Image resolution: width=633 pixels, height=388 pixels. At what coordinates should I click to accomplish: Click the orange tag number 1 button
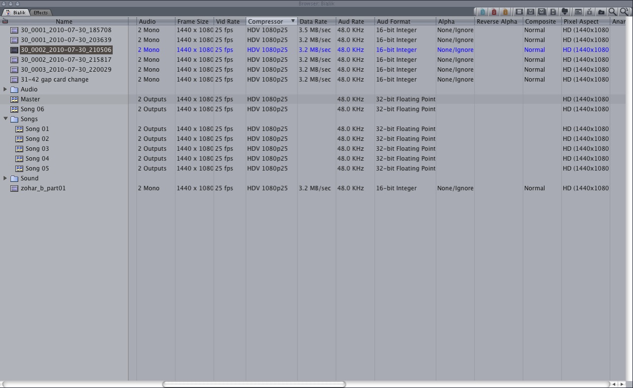[x=505, y=12]
